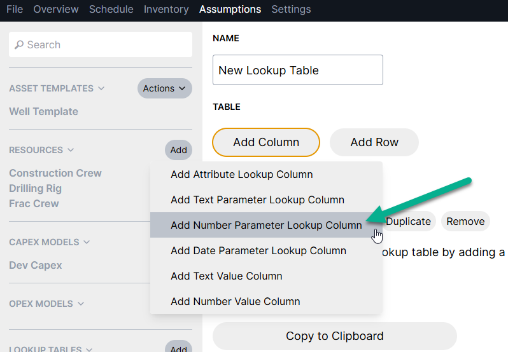This screenshot has width=508, height=352.
Task: Switch to the Inventory tab
Action: click(166, 10)
